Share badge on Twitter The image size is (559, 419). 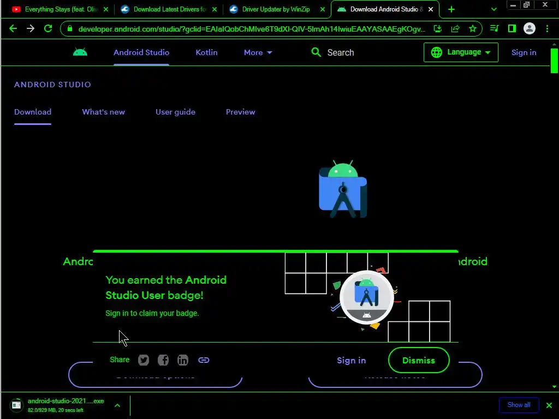pyautogui.click(x=144, y=360)
